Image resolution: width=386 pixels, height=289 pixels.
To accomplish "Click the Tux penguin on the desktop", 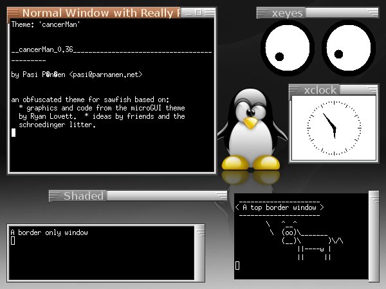I will pos(252,130).
